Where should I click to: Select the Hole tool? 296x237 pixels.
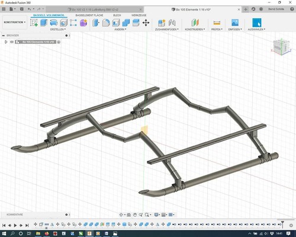point(63,23)
